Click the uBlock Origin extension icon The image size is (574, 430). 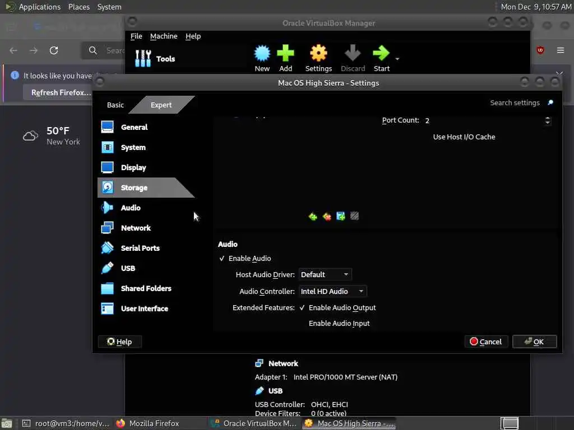pyautogui.click(x=540, y=50)
